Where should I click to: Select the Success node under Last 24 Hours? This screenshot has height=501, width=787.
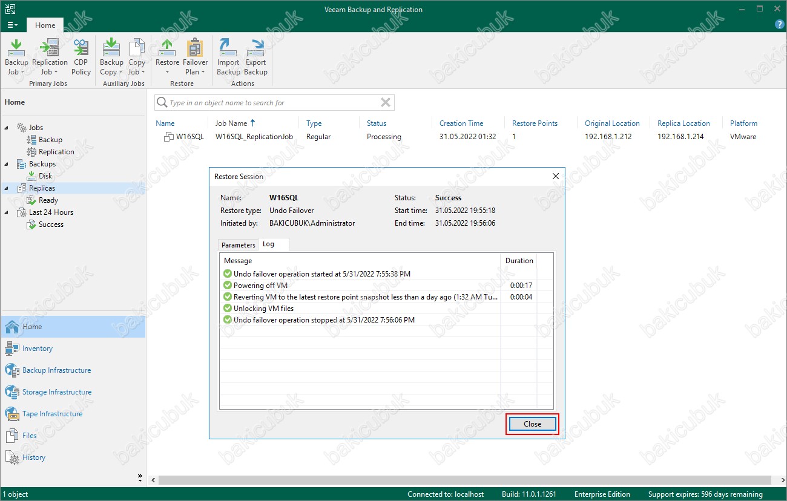45,224
